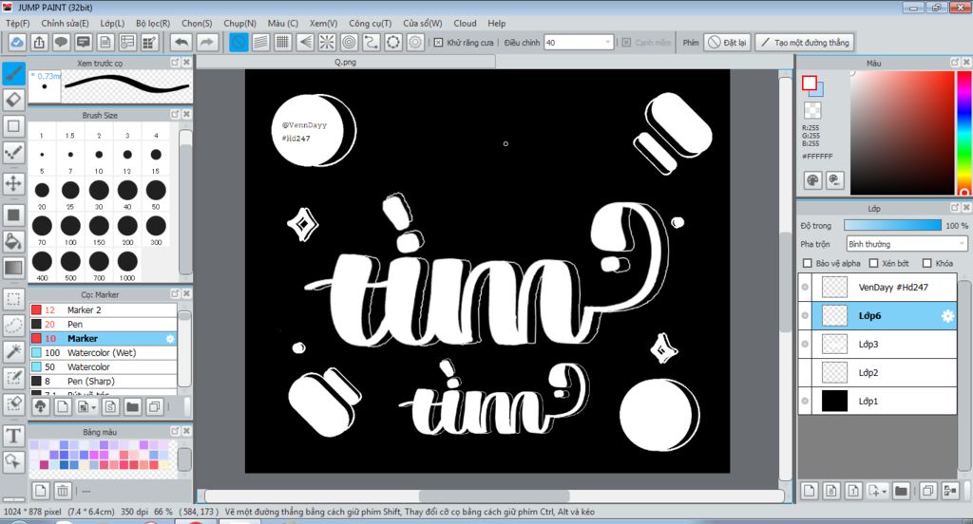The height and width of the screenshot is (524, 973).
Task: Hide the Lớp6 layer
Action: [x=805, y=316]
